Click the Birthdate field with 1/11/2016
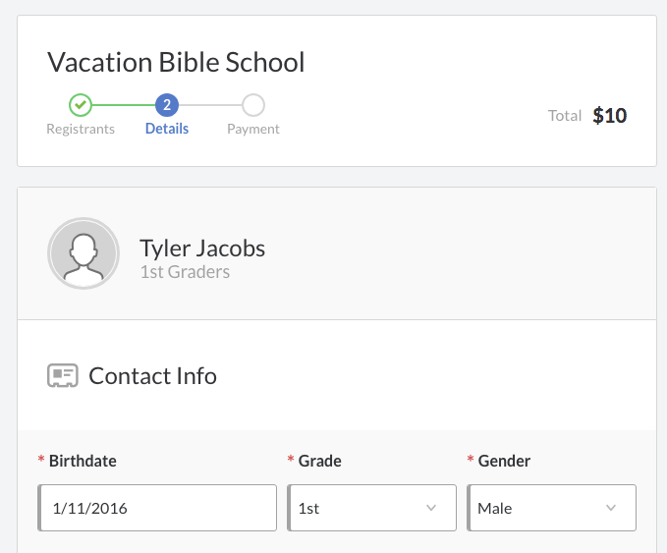This screenshot has width=667, height=553. pyautogui.click(x=157, y=508)
